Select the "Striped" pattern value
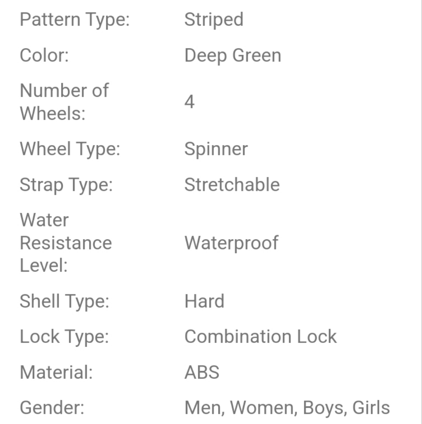Screen dimensions: 422x424 [x=214, y=20]
